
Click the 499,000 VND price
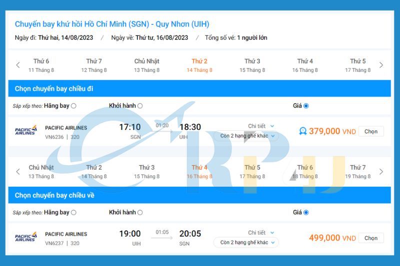coord(332,238)
